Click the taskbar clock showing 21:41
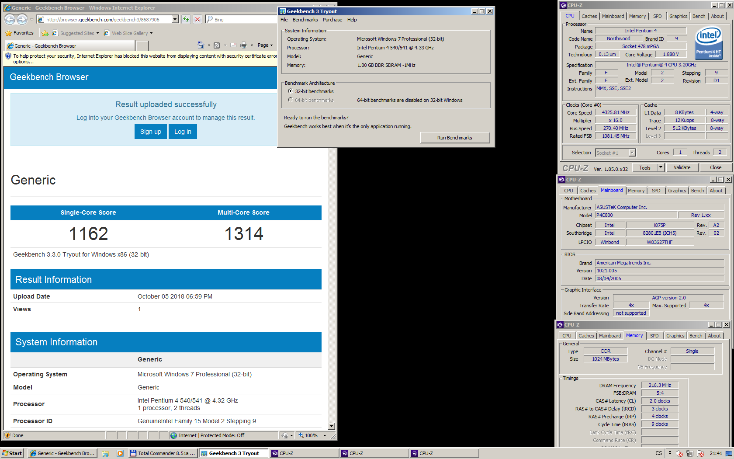The image size is (734, 459). click(x=716, y=453)
